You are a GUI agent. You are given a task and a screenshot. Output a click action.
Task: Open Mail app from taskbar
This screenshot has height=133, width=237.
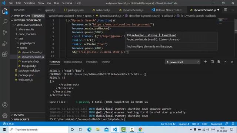point(106,130)
